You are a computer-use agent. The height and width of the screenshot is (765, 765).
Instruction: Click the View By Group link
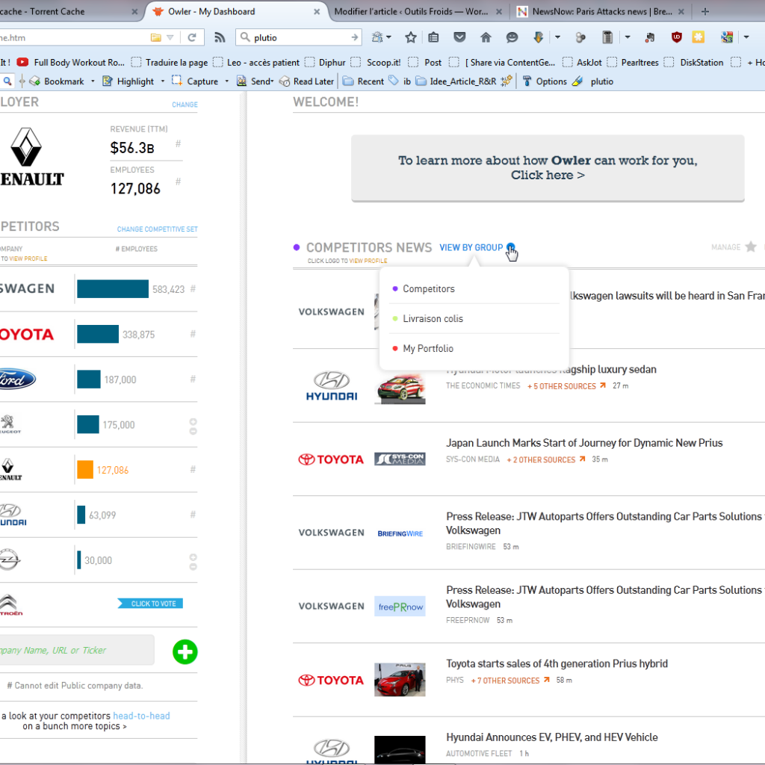(x=471, y=247)
